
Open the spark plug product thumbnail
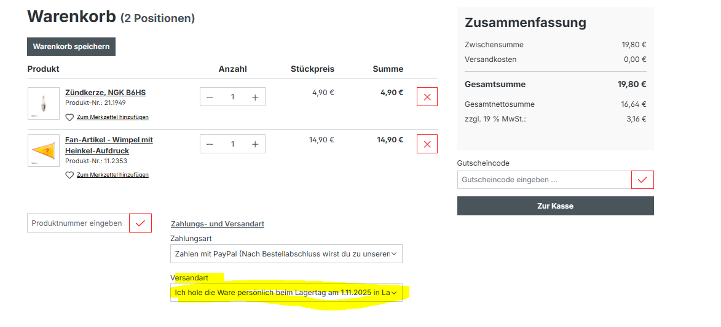point(44,103)
